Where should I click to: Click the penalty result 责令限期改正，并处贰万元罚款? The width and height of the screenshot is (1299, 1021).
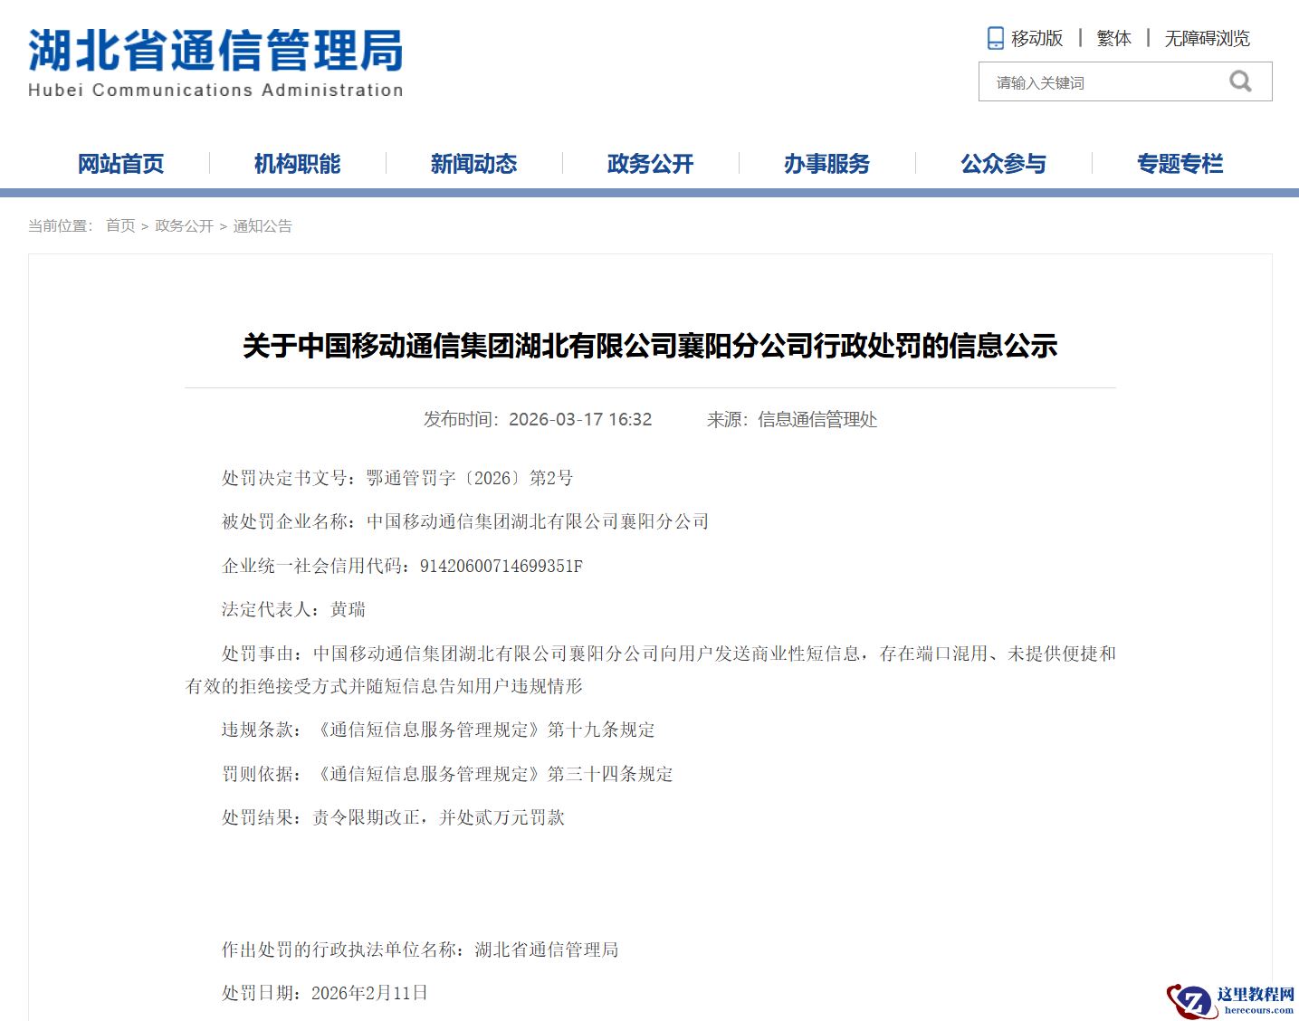pos(438,817)
